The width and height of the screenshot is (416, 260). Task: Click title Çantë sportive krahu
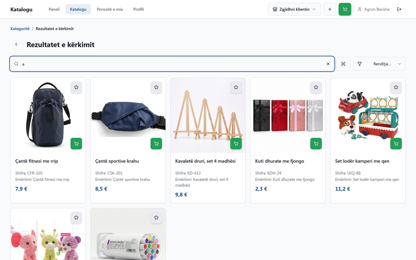(x=117, y=161)
